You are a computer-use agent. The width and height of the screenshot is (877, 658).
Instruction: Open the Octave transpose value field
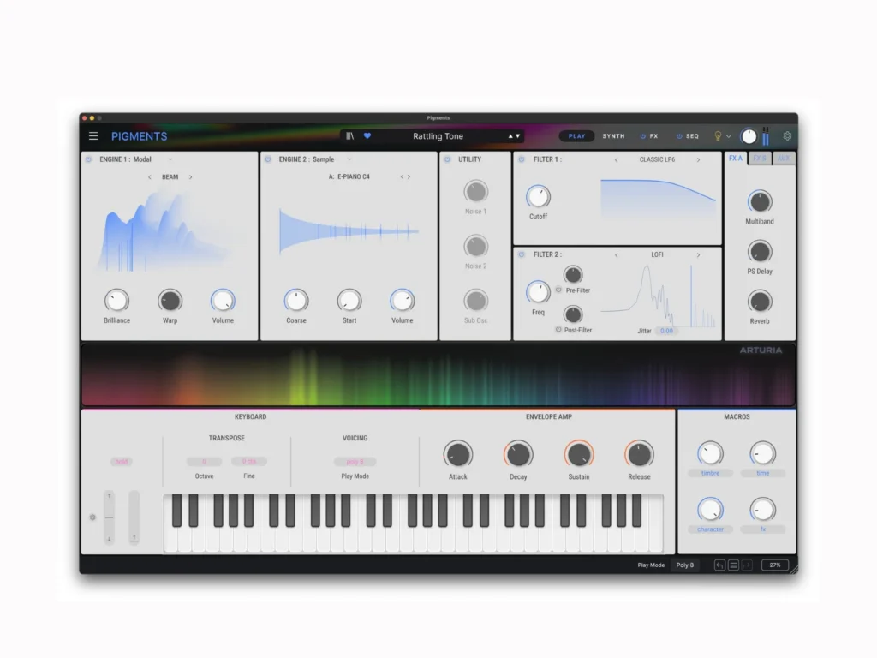click(x=204, y=462)
